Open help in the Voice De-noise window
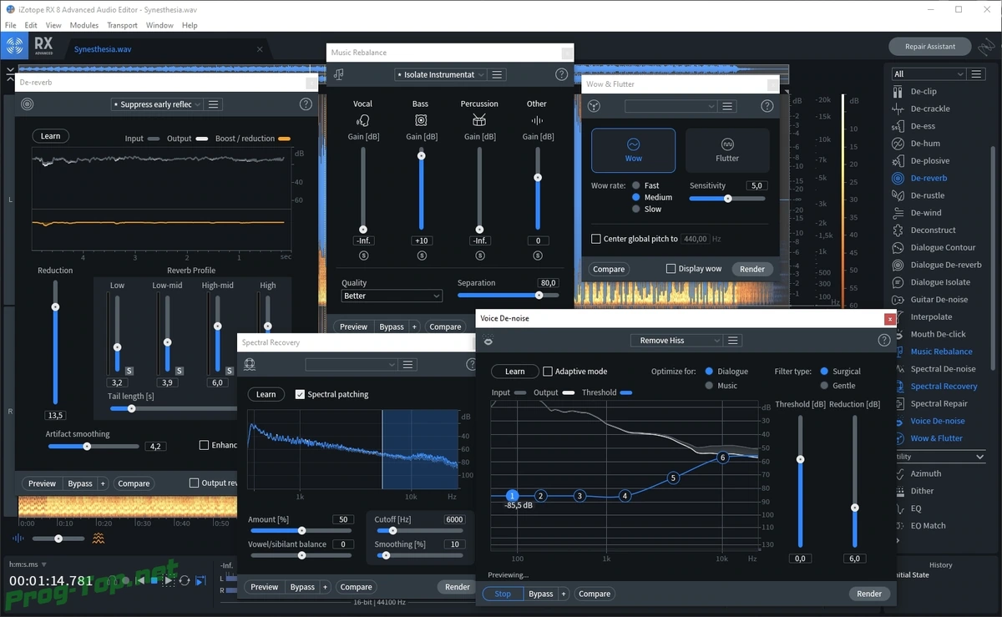Screen dimensions: 1002x617 884,341
